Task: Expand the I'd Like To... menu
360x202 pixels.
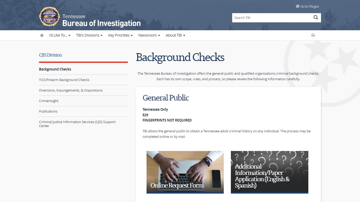Action: 60,35
